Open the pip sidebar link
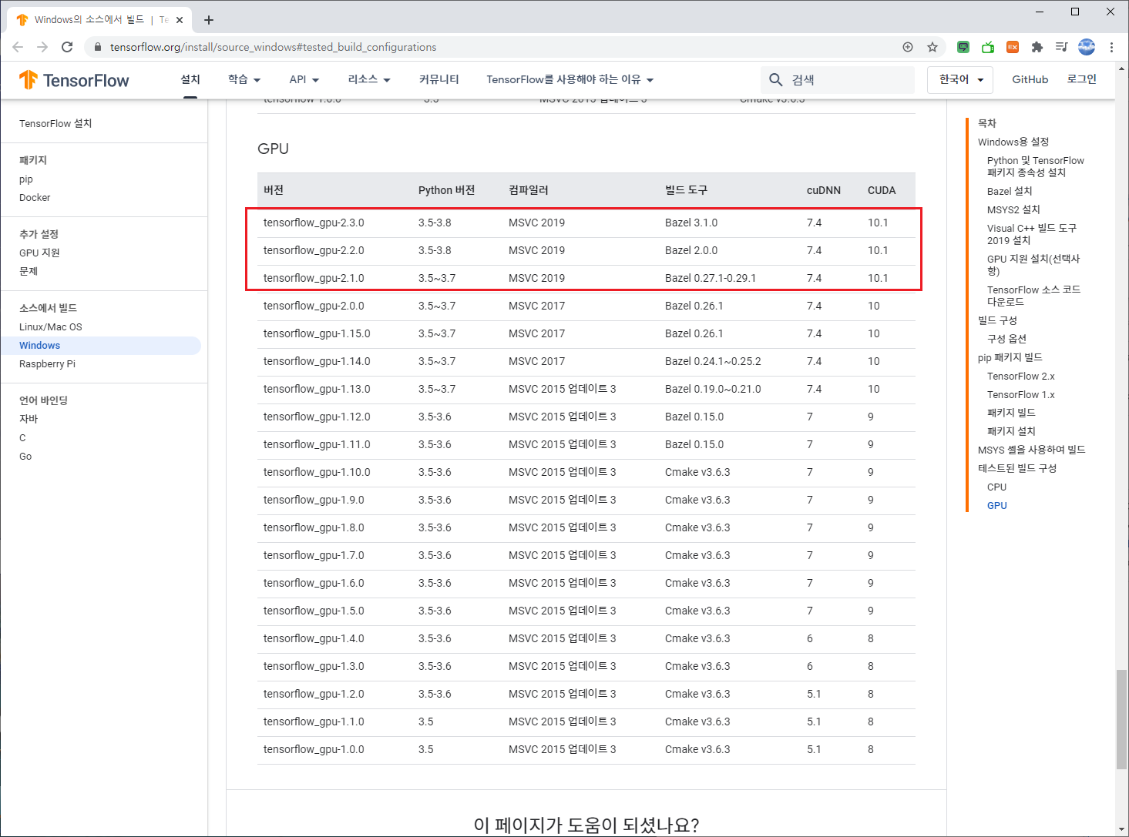 pyautogui.click(x=26, y=179)
